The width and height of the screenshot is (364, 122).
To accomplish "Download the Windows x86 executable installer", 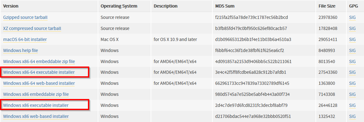I will [x=36, y=105].
